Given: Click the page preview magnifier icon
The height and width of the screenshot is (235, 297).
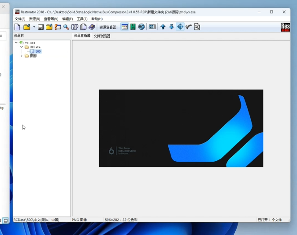Looking at the screenshot, I should point(197,27).
